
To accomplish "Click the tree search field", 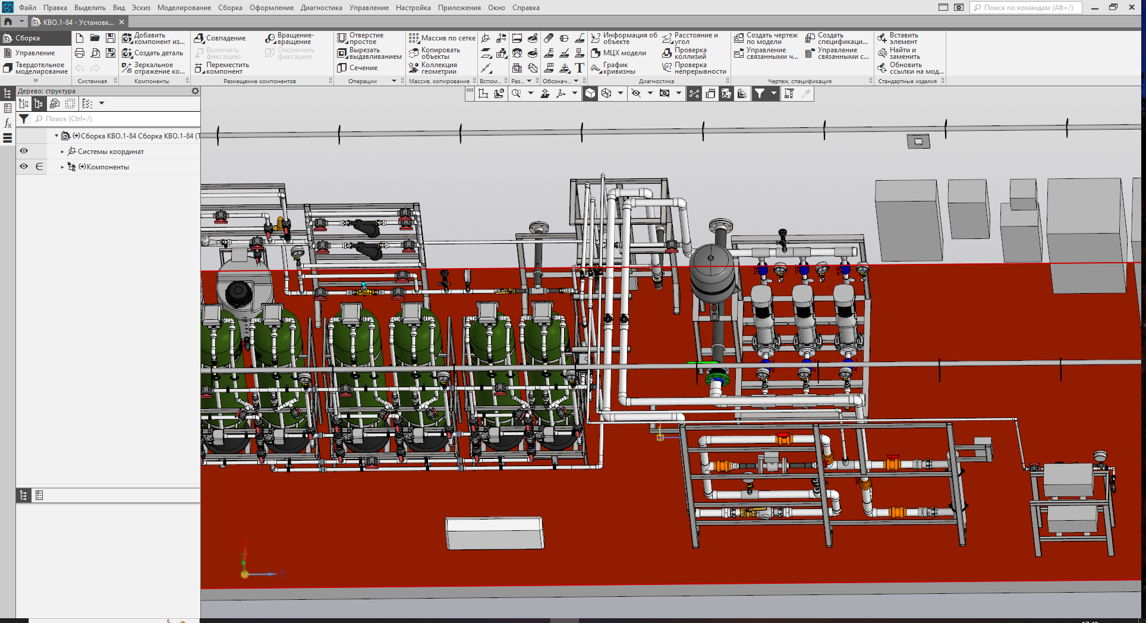I will point(119,119).
